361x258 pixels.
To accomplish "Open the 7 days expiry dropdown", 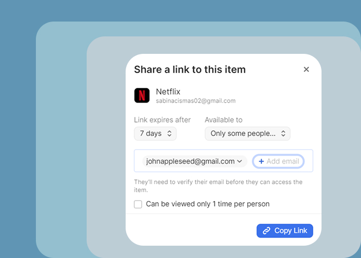I will coord(155,134).
